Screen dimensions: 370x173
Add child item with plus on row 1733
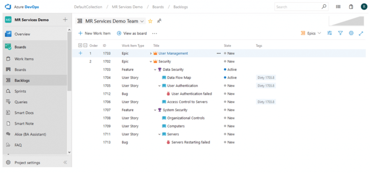coord(80,53)
